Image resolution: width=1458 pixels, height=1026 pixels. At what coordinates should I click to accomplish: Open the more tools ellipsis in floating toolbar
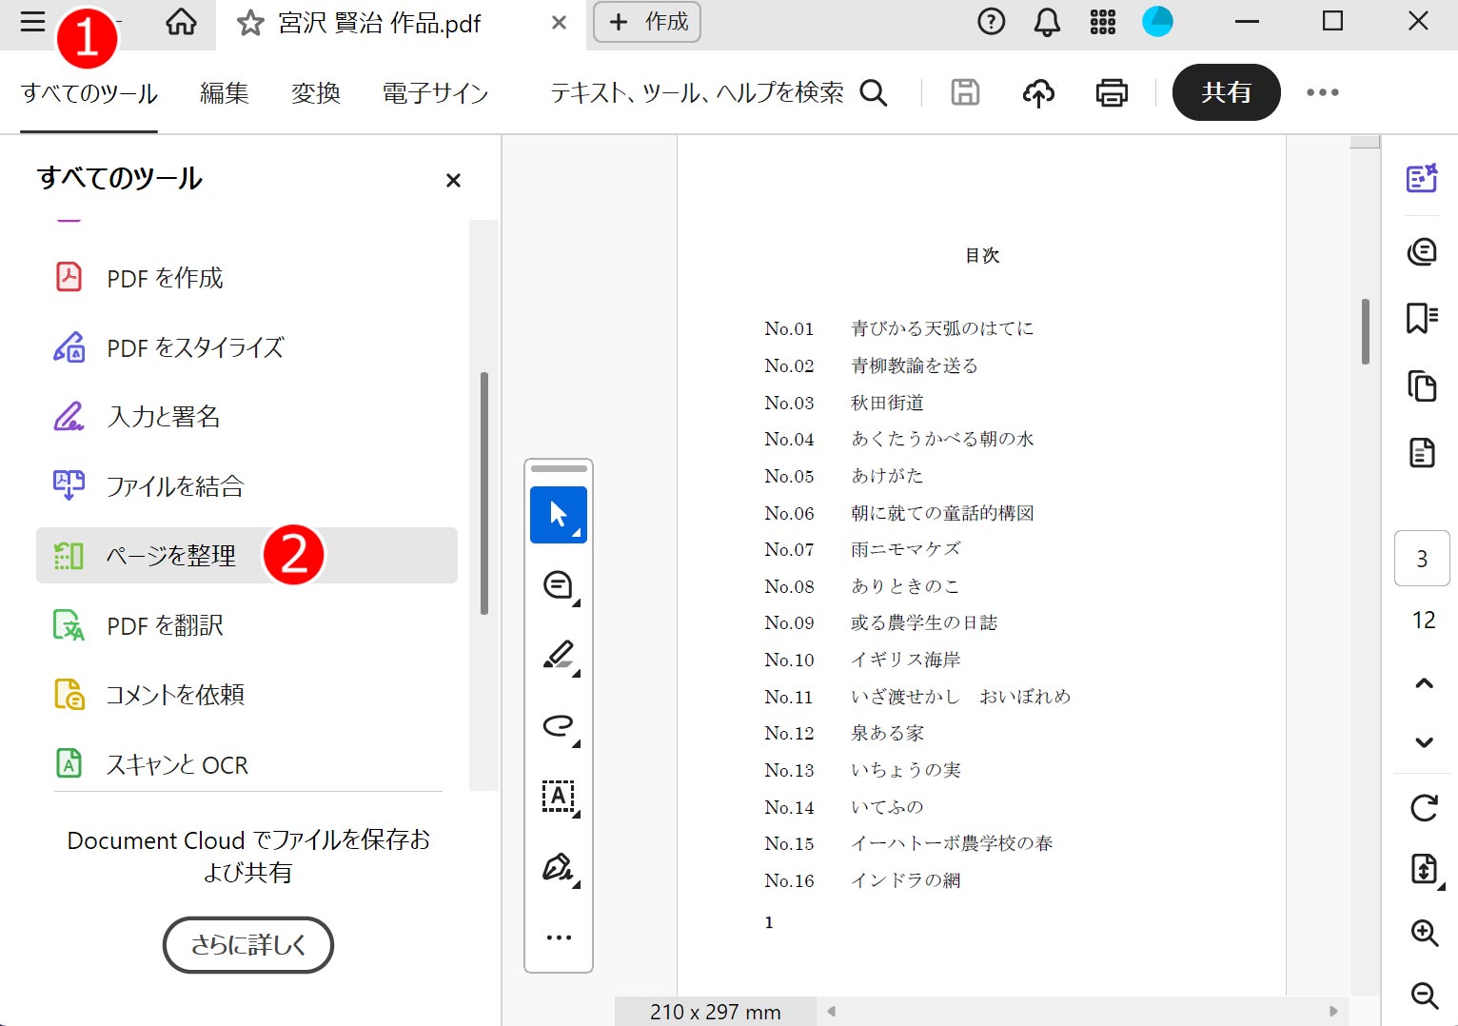click(559, 937)
